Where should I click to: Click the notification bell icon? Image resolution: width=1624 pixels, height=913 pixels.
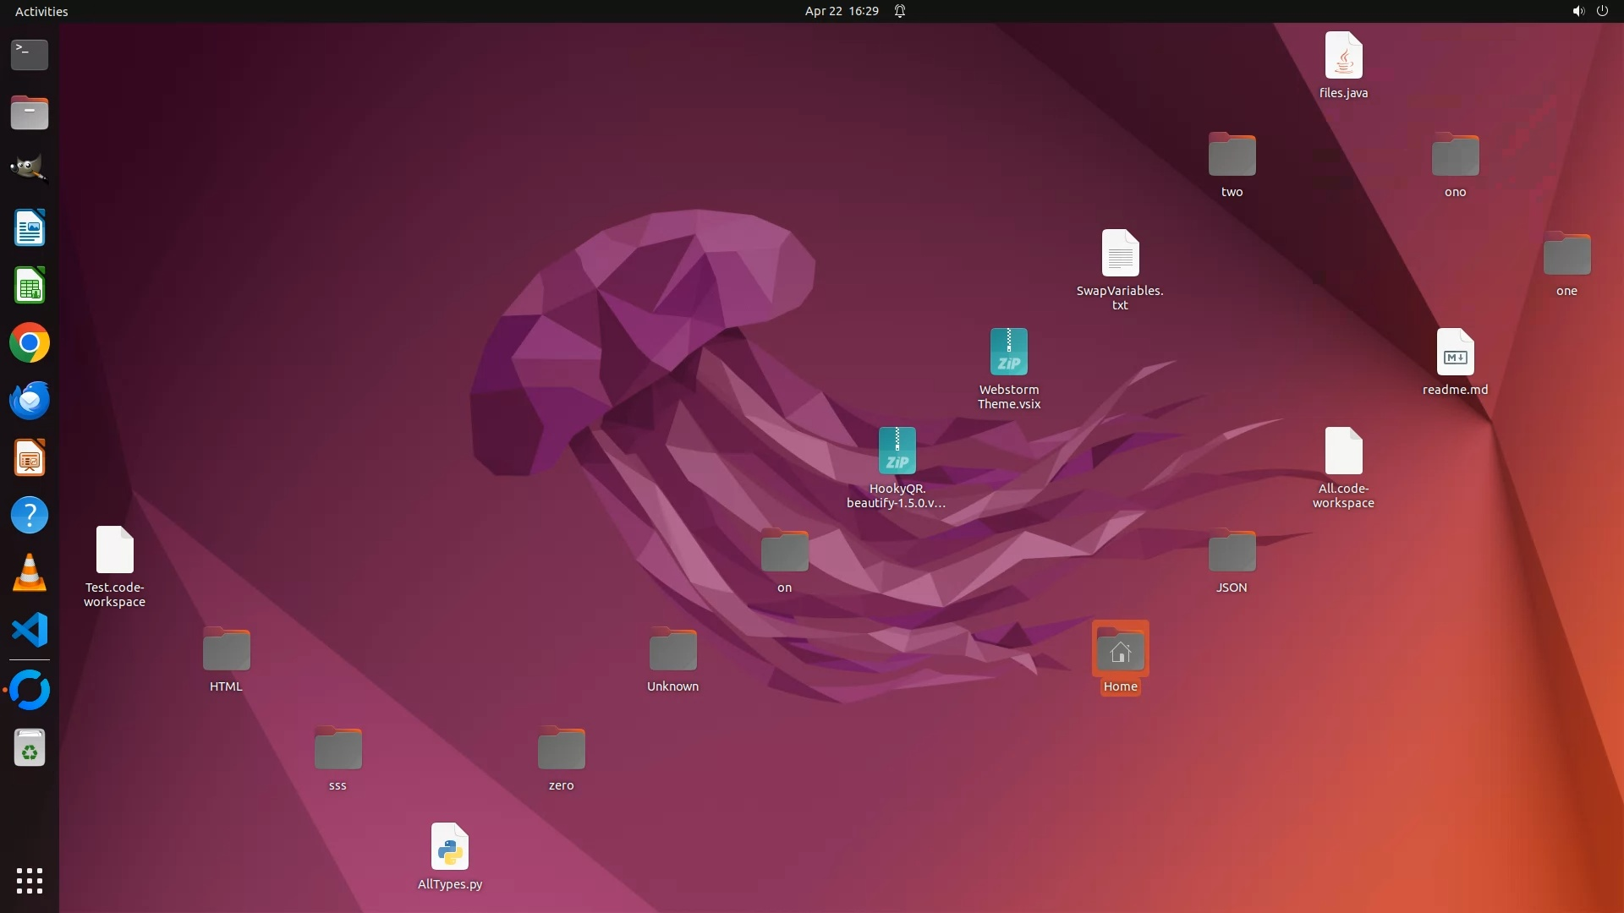click(900, 11)
